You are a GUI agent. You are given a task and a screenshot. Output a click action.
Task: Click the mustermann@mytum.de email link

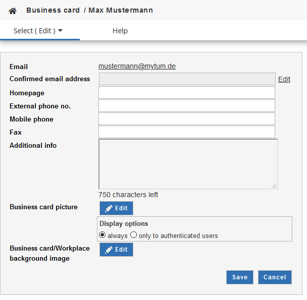(x=137, y=66)
